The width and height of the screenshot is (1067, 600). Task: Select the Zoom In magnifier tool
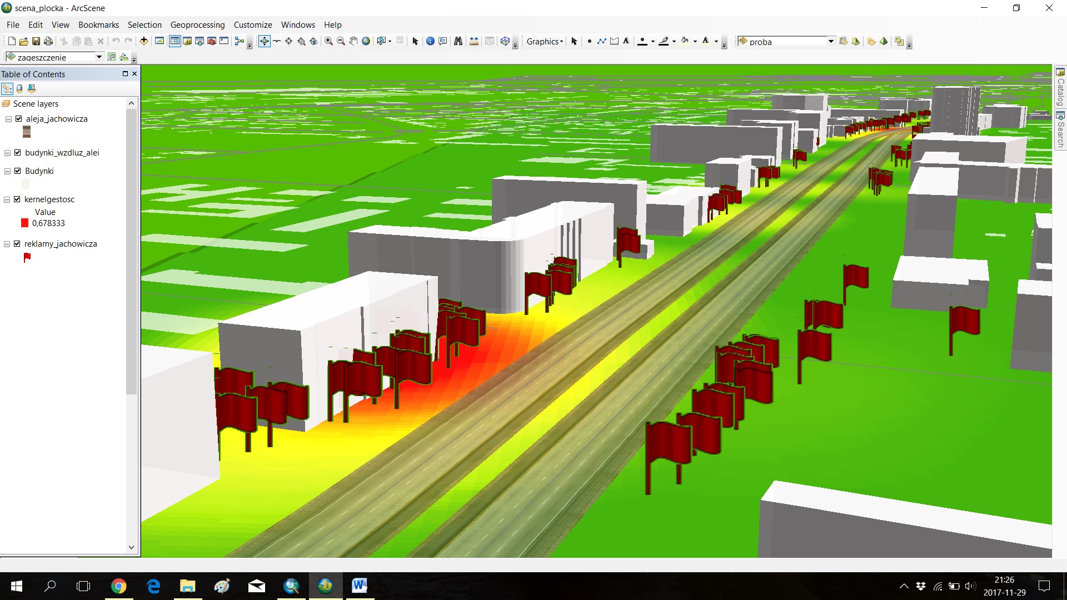point(328,41)
